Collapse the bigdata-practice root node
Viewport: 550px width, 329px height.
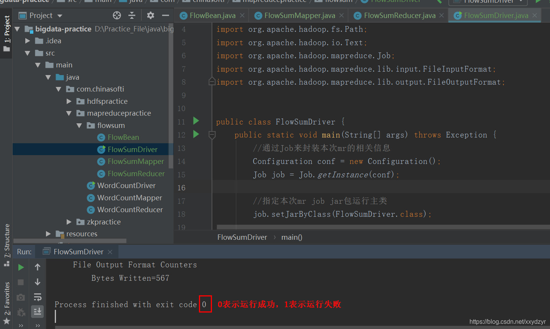coord(17,29)
